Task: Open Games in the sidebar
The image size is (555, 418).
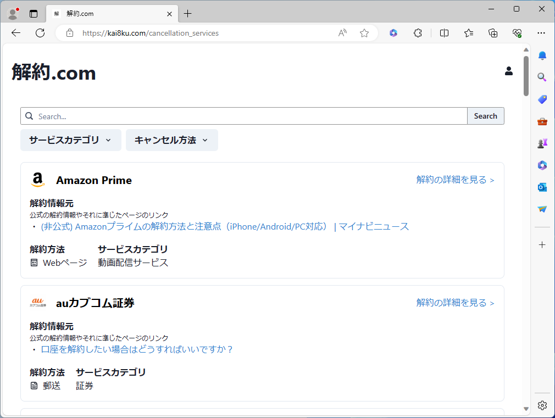Action: 542,143
